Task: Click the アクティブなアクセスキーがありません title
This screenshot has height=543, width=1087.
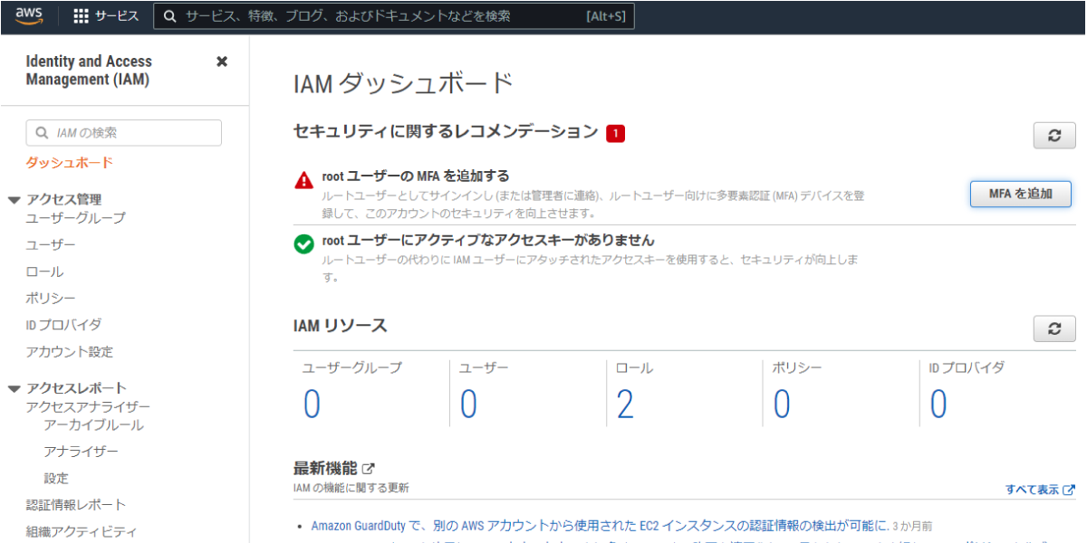Action: coord(488,240)
